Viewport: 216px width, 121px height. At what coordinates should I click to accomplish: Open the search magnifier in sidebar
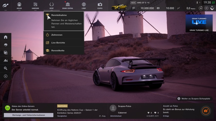6,68
